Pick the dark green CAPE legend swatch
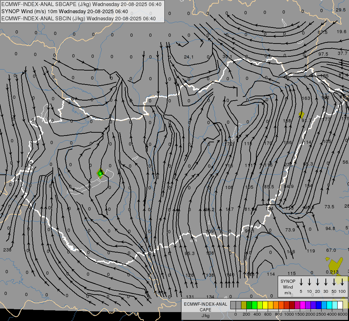Screen dimensions: 349x321 [249, 305]
